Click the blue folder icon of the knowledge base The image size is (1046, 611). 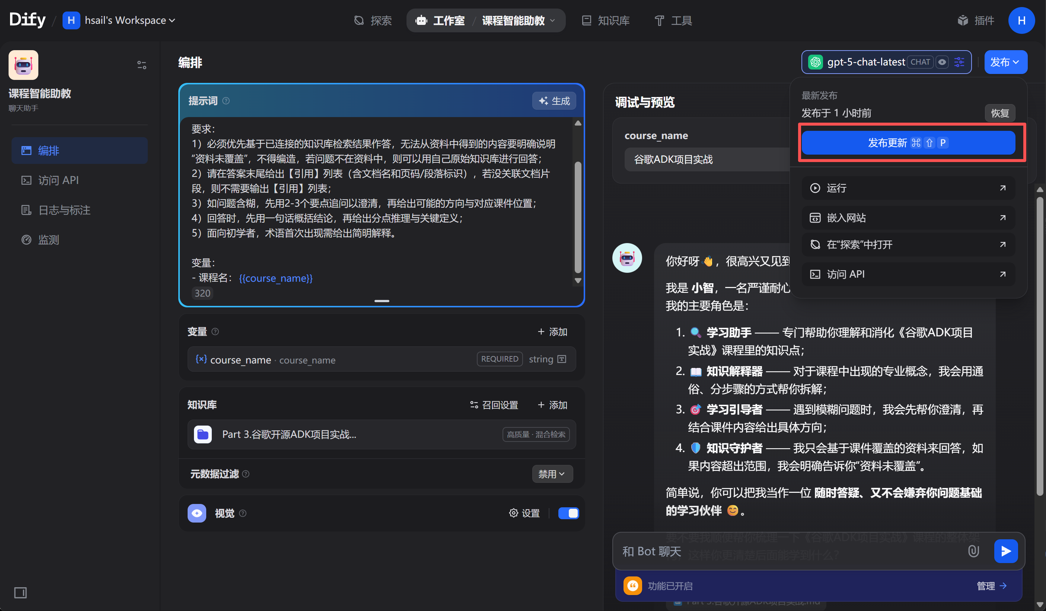tap(202, 434)
